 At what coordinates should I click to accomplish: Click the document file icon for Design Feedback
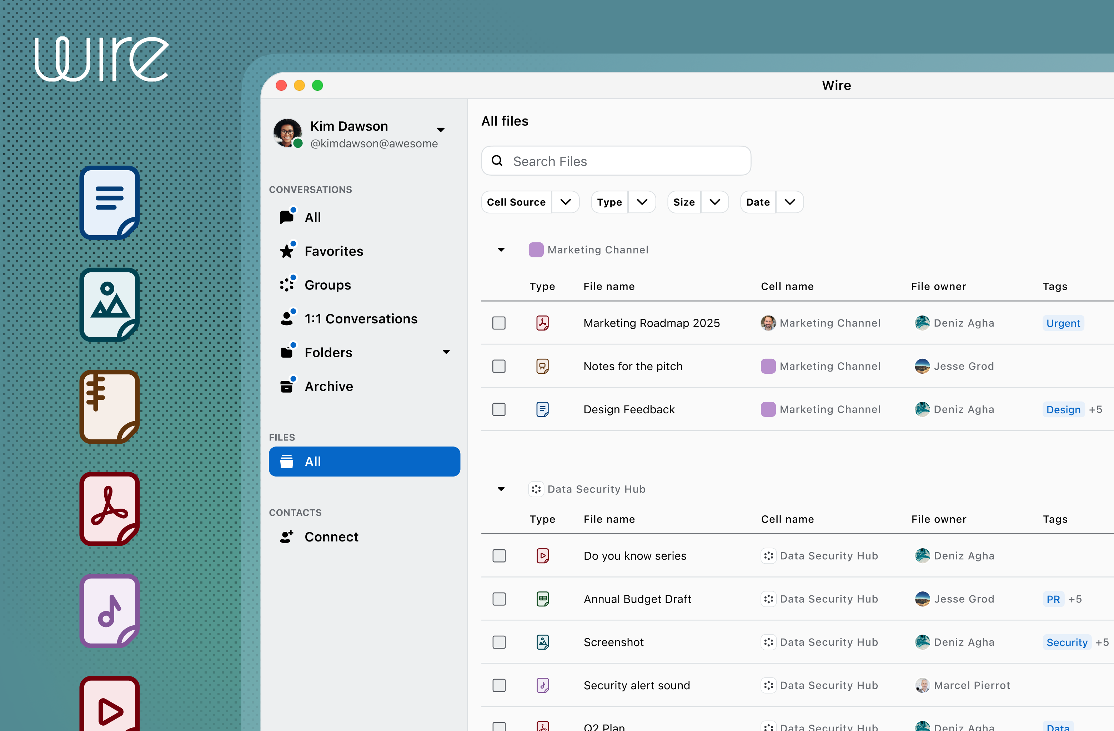(x=542, y=409)
